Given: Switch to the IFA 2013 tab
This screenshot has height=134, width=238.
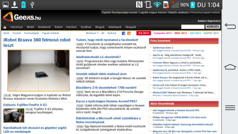Looking at the screenshot, I should coord(143,33).
